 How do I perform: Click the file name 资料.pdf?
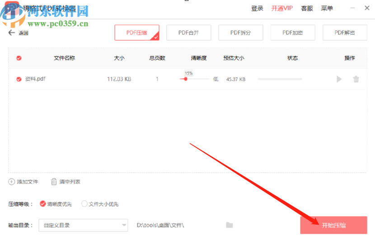35,79
